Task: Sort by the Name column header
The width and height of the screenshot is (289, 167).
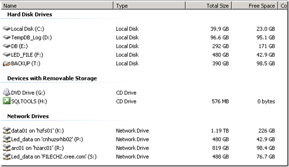Action: pyautogui.click(x=57, y=6)
